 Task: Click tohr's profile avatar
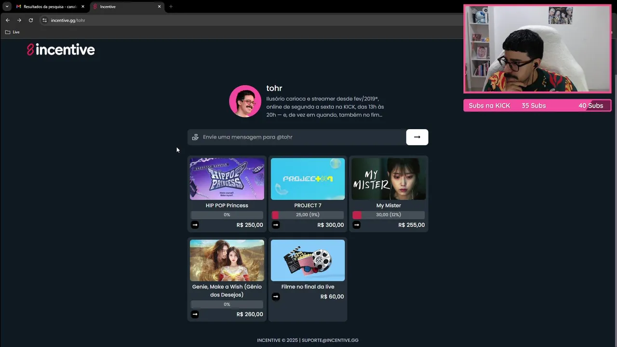click(245, 101)
